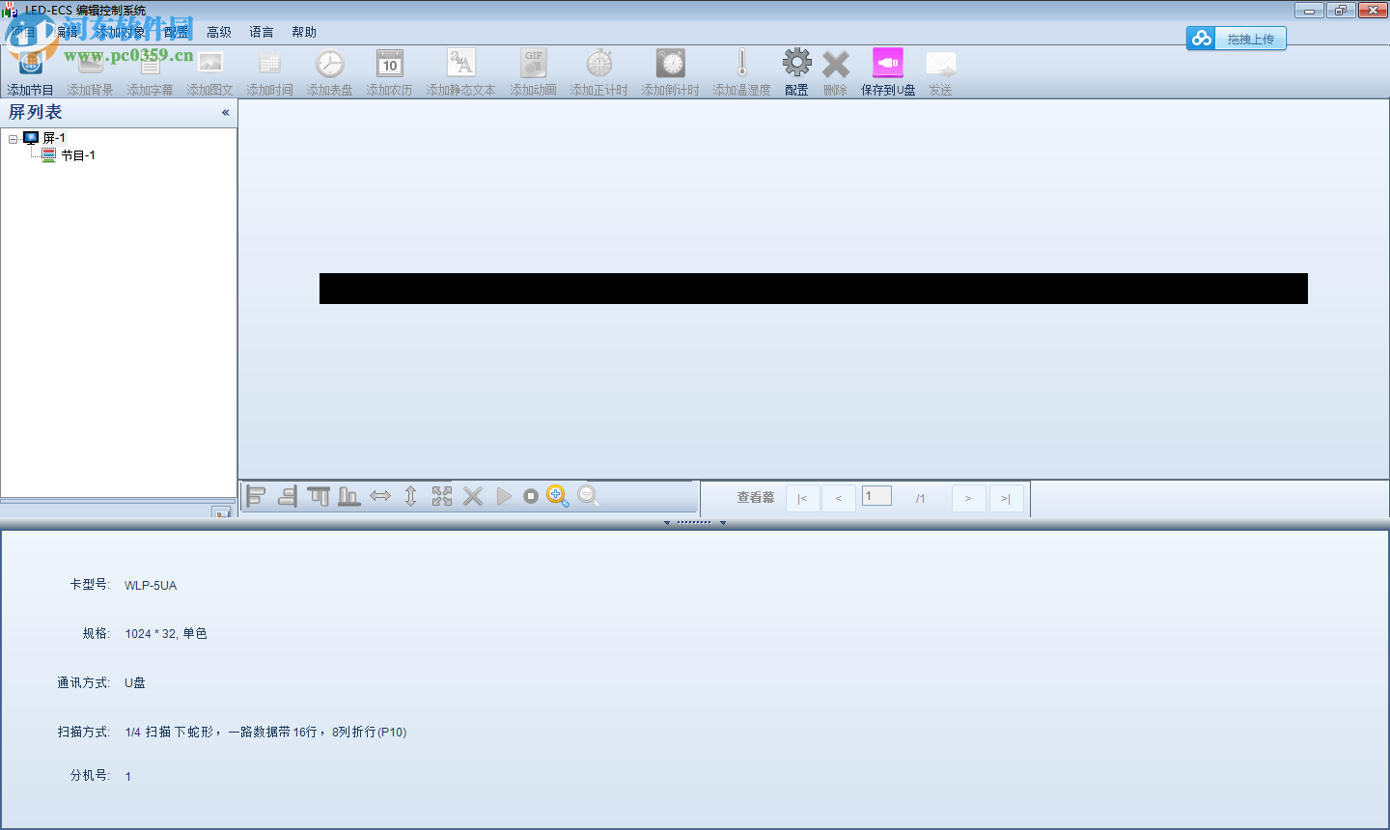Image resolution: width=1390 pixels, height=830 pixels.
Task: Click the 添加图文 (add image-text) icon
Action: click(x=210, y=65)
